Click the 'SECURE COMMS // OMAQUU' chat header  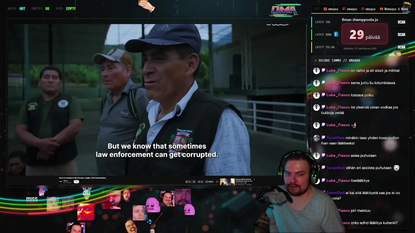pos(339,61)
